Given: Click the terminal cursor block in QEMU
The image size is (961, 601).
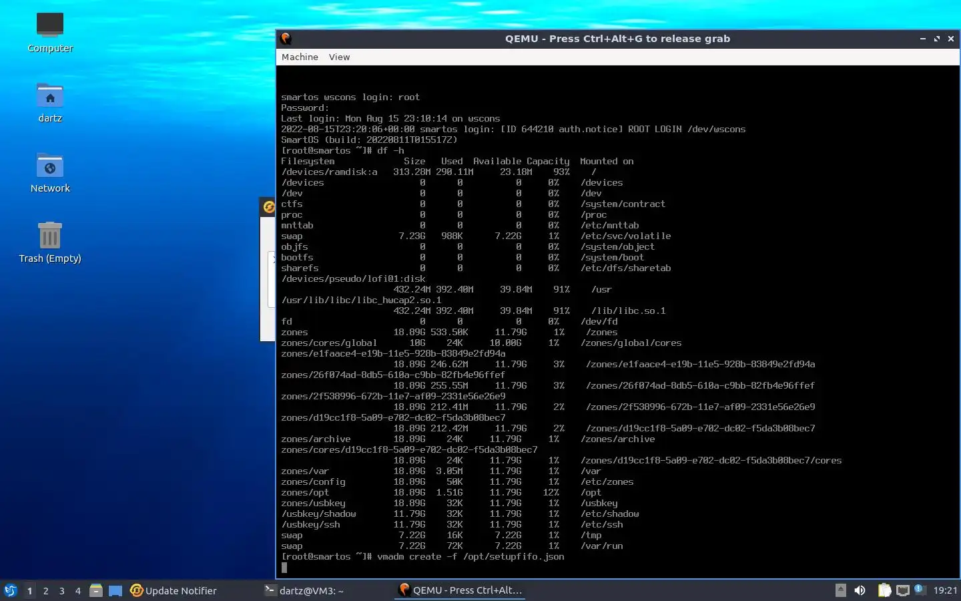Looking at the screenshot, I should pyautogui.click(x=284, y=568).
